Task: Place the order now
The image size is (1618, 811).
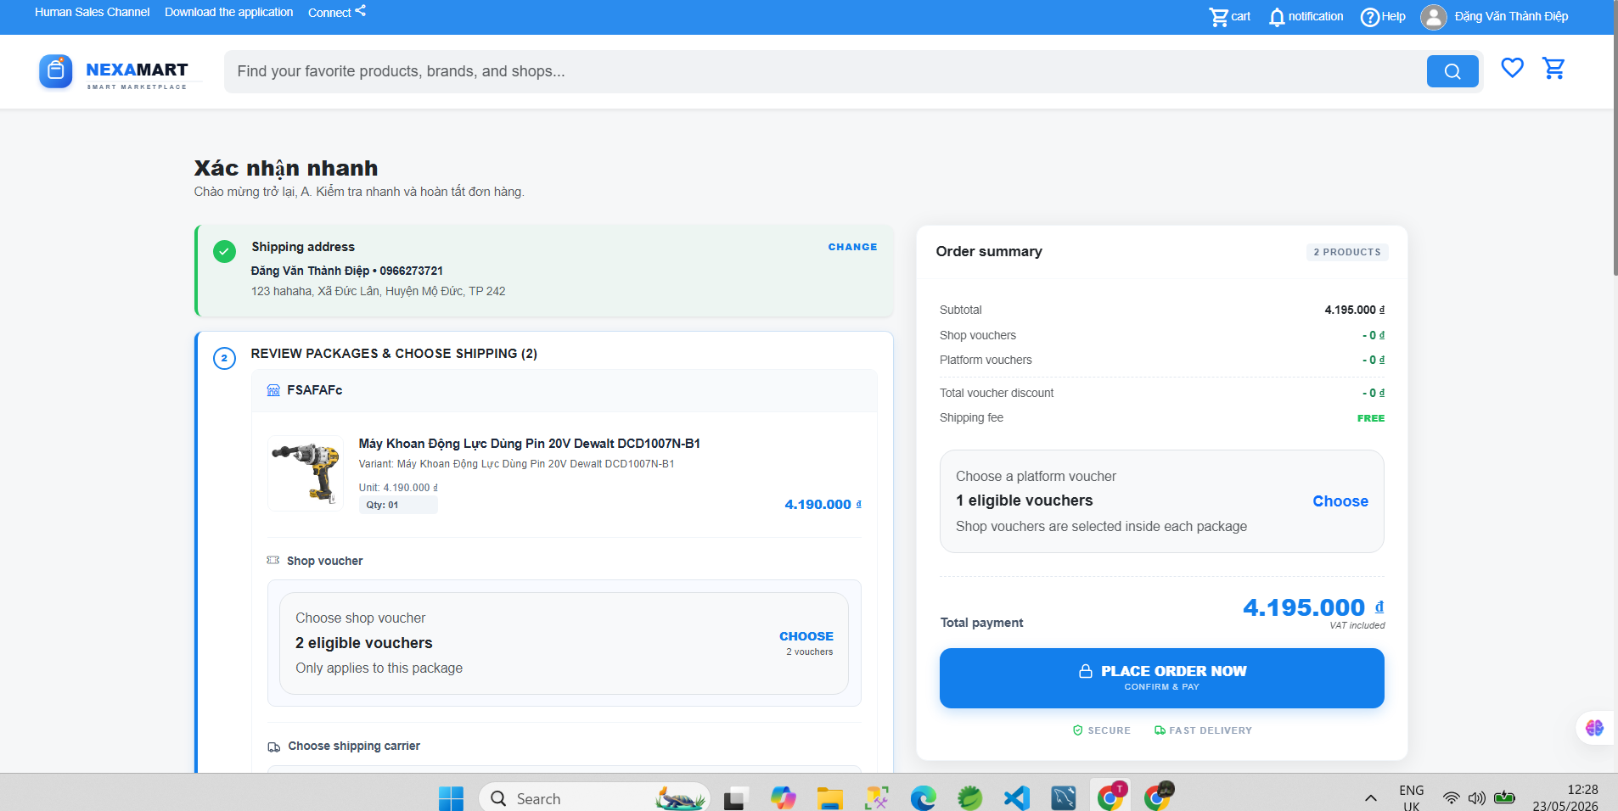Action: (x=1161, y=678)
